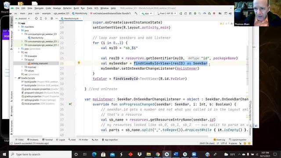The width and height of the screenshot is (281, 158).
Task: Expand the drawable folder
Action: (x=22, y=56)
